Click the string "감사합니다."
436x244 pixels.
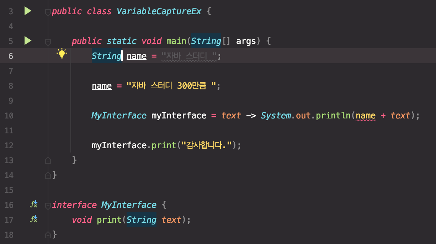tap(207, 145)
